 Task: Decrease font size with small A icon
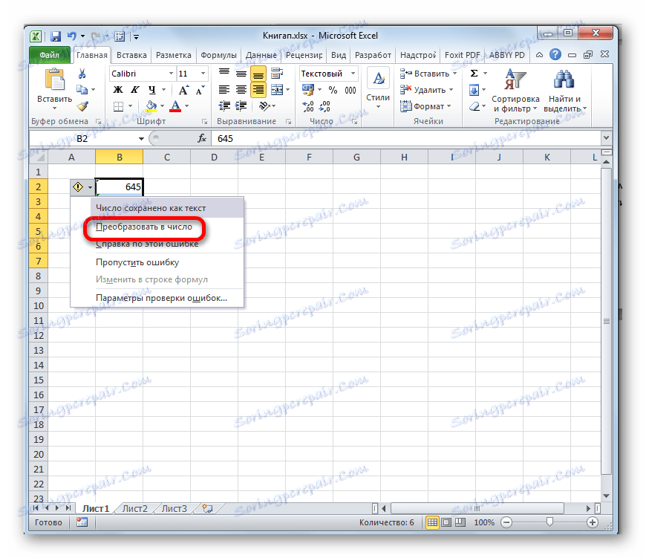click(200, 90)
